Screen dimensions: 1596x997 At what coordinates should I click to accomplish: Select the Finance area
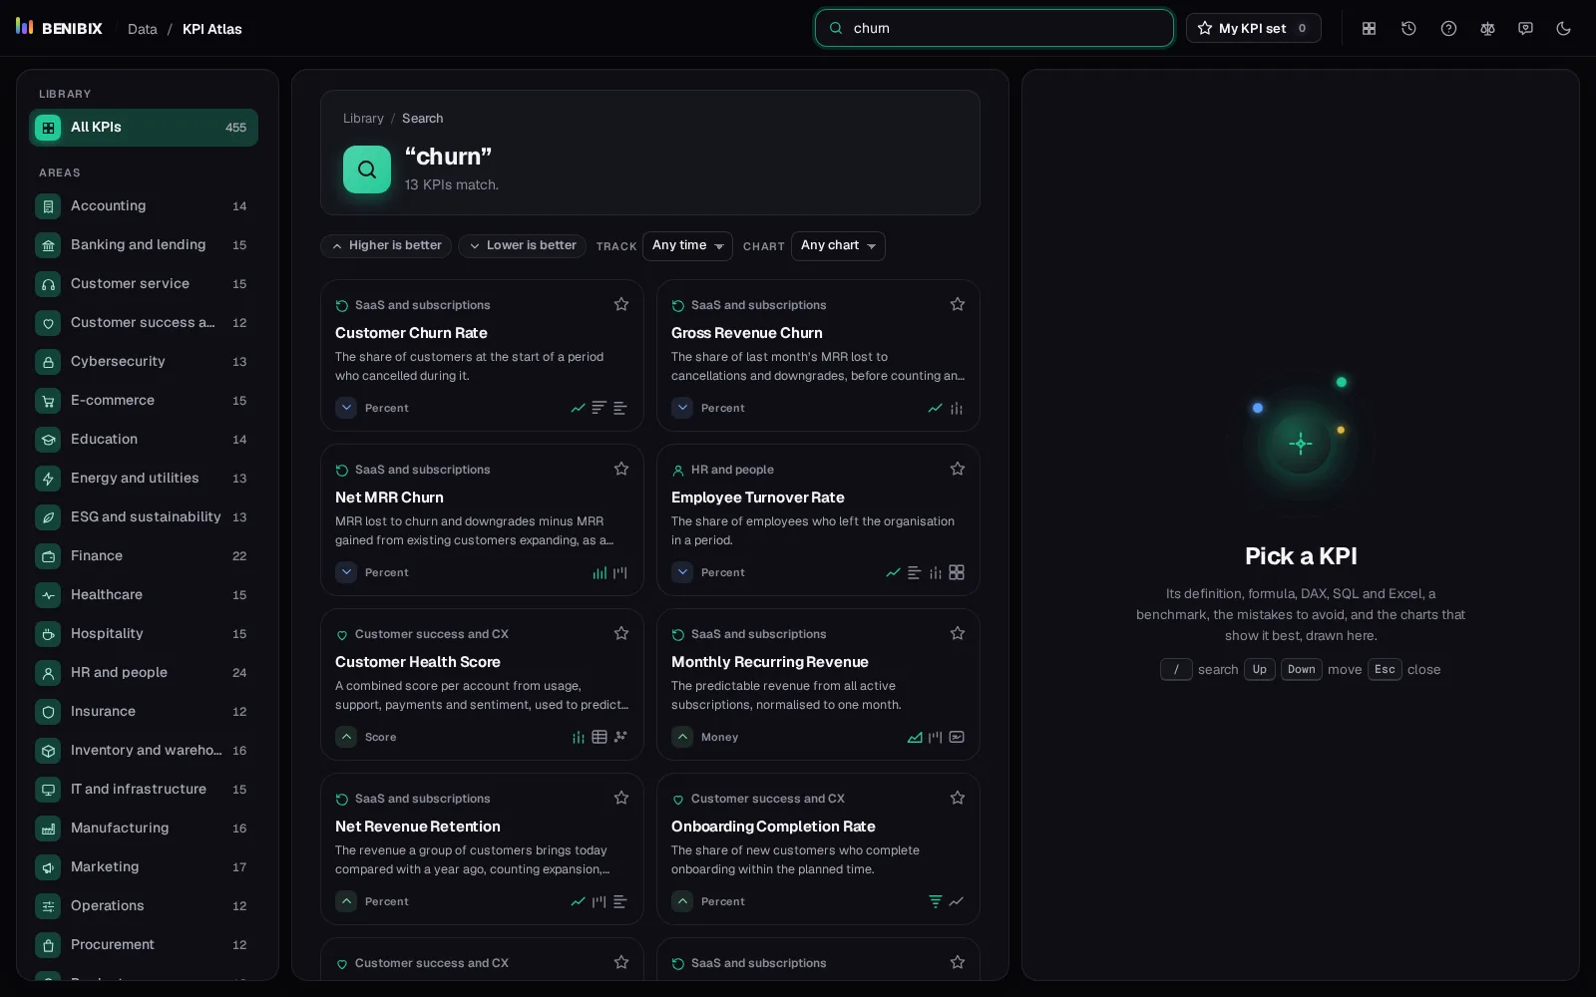click(x=144, y=556)
